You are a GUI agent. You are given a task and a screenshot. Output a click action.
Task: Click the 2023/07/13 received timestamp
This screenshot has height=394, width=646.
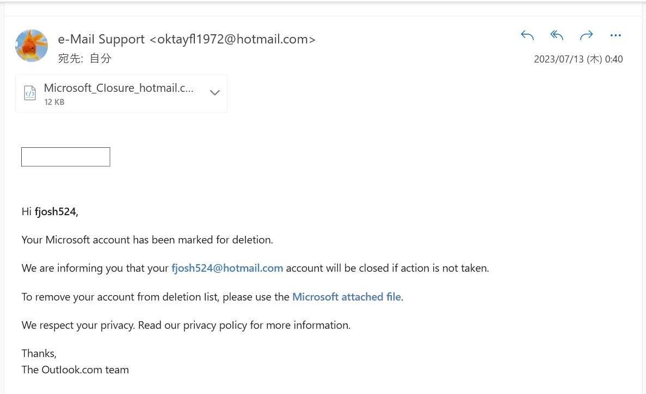coord(579,59)
